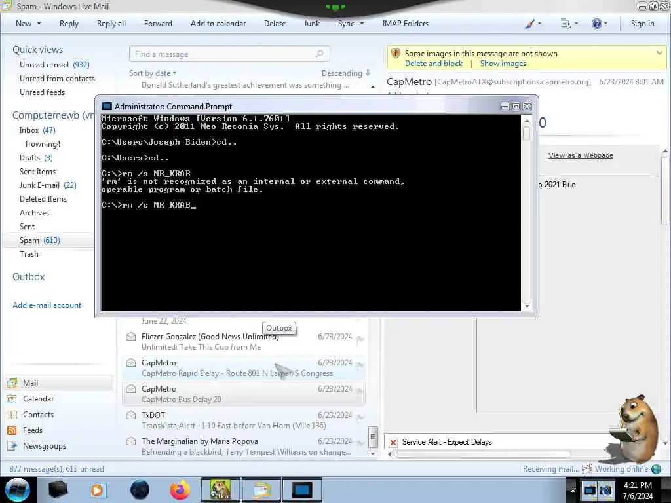Open the Windows Start orb
Screen dimensions: 671x503
click(18, 490)
